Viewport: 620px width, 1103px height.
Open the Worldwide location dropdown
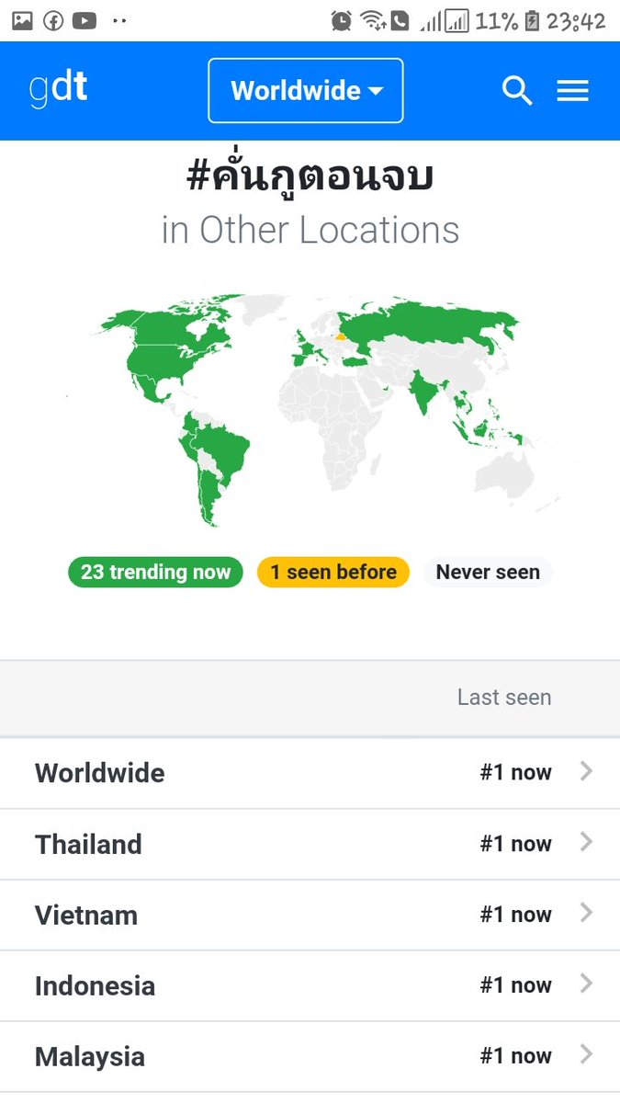pos(306,91)
